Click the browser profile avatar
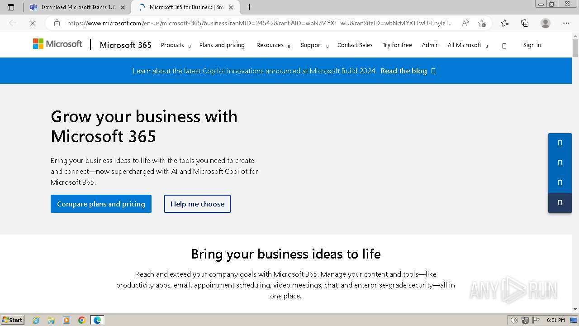This screenshot has height=326, width=579. click(x=546, y=23)
